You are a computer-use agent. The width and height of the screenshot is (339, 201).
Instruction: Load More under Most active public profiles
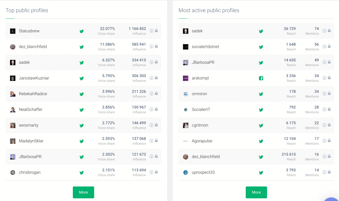pos(256,192)
